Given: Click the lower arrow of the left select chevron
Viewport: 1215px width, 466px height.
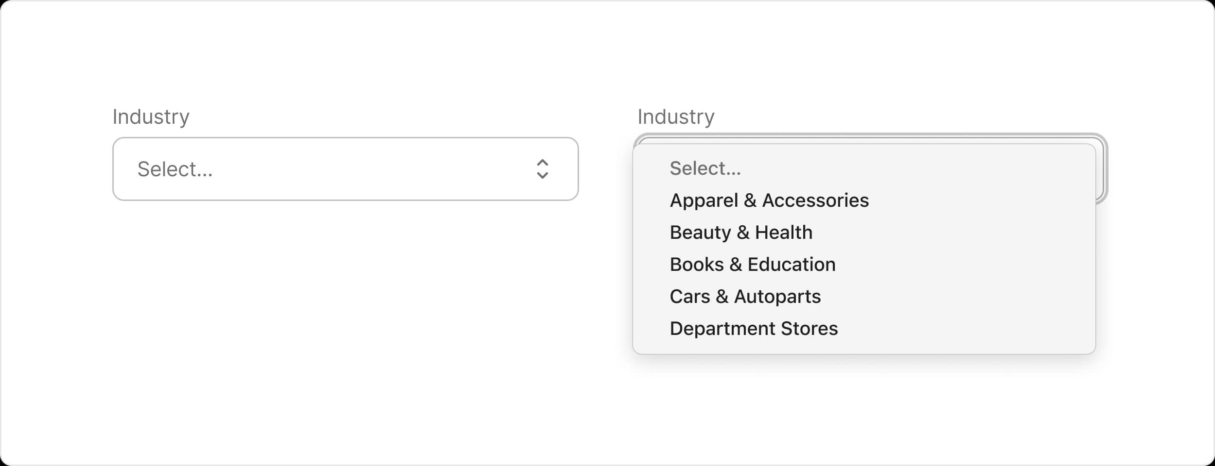Looking at the screenshot, I should pos(542,175).
